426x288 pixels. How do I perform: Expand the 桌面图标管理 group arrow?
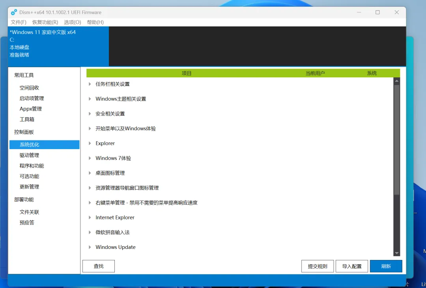[90, 173]
